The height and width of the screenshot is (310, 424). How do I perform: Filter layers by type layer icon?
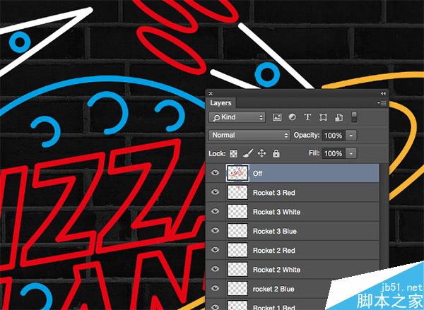tap(307, 117)
